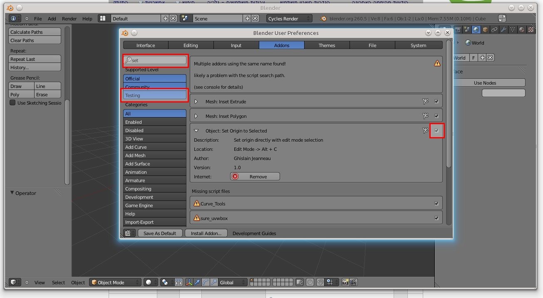Open the screen layout browse icon
543x298 pixels.
104,18
